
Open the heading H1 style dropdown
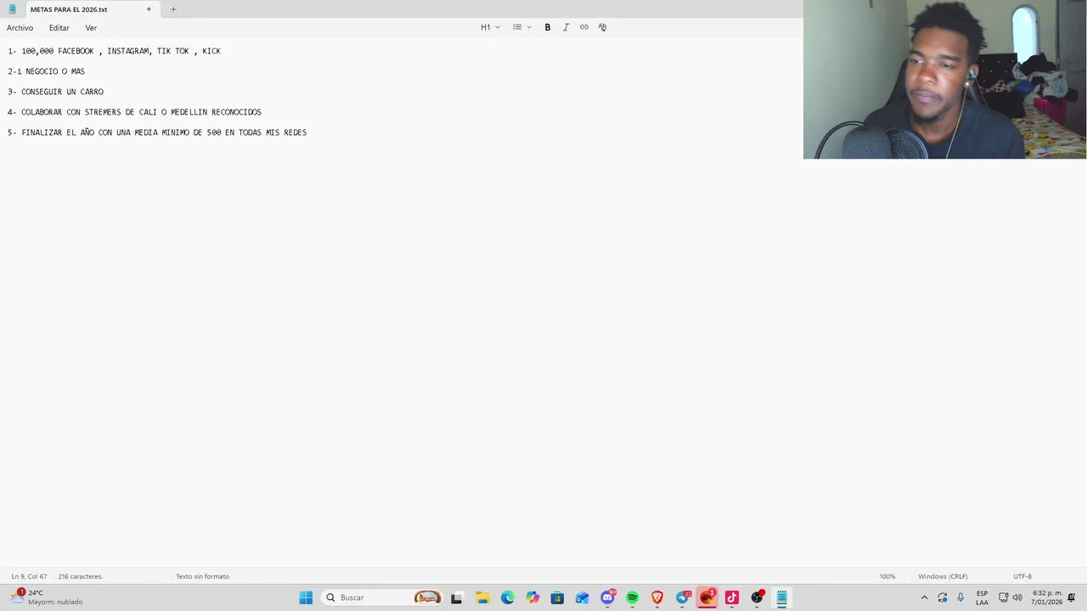[490, 27]
